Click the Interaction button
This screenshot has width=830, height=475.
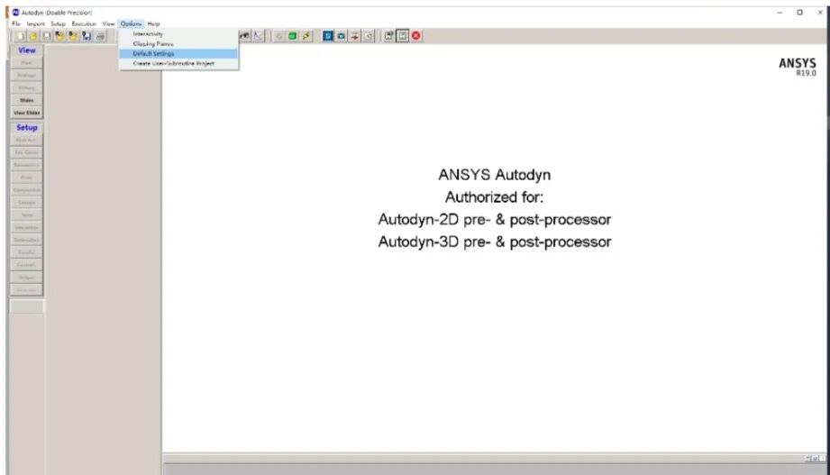coord(26,228)
